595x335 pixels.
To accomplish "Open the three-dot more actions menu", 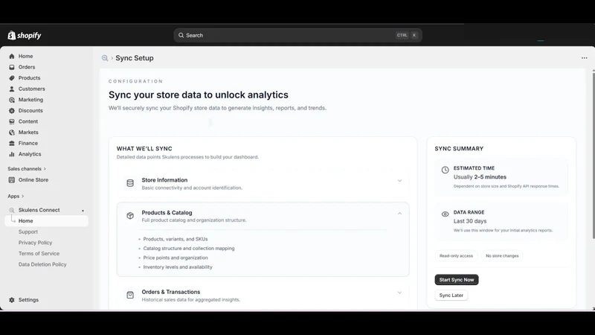I will 585,58.
